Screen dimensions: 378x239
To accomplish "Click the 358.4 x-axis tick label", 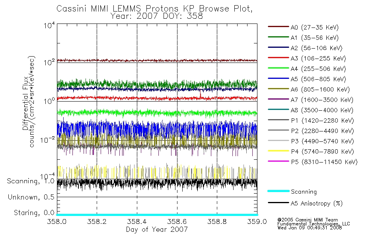I will point(137,221).
